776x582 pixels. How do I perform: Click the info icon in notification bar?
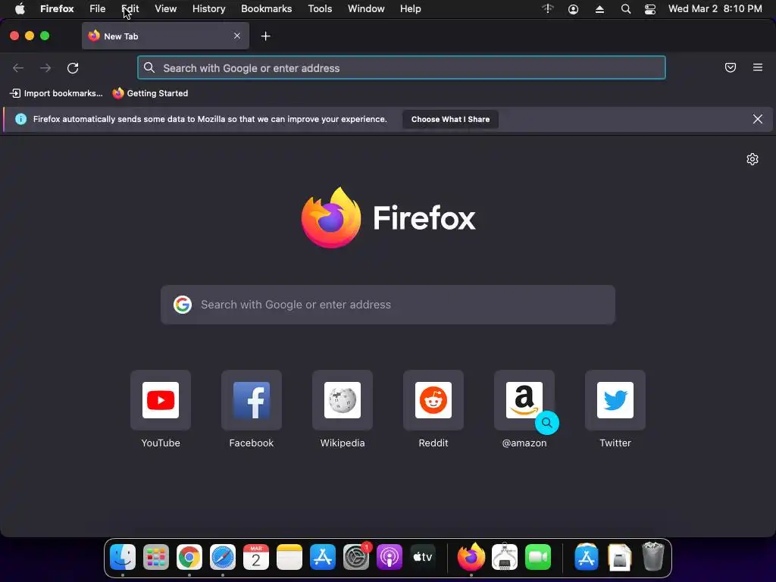pyautogui.click(x=20, y=119)
